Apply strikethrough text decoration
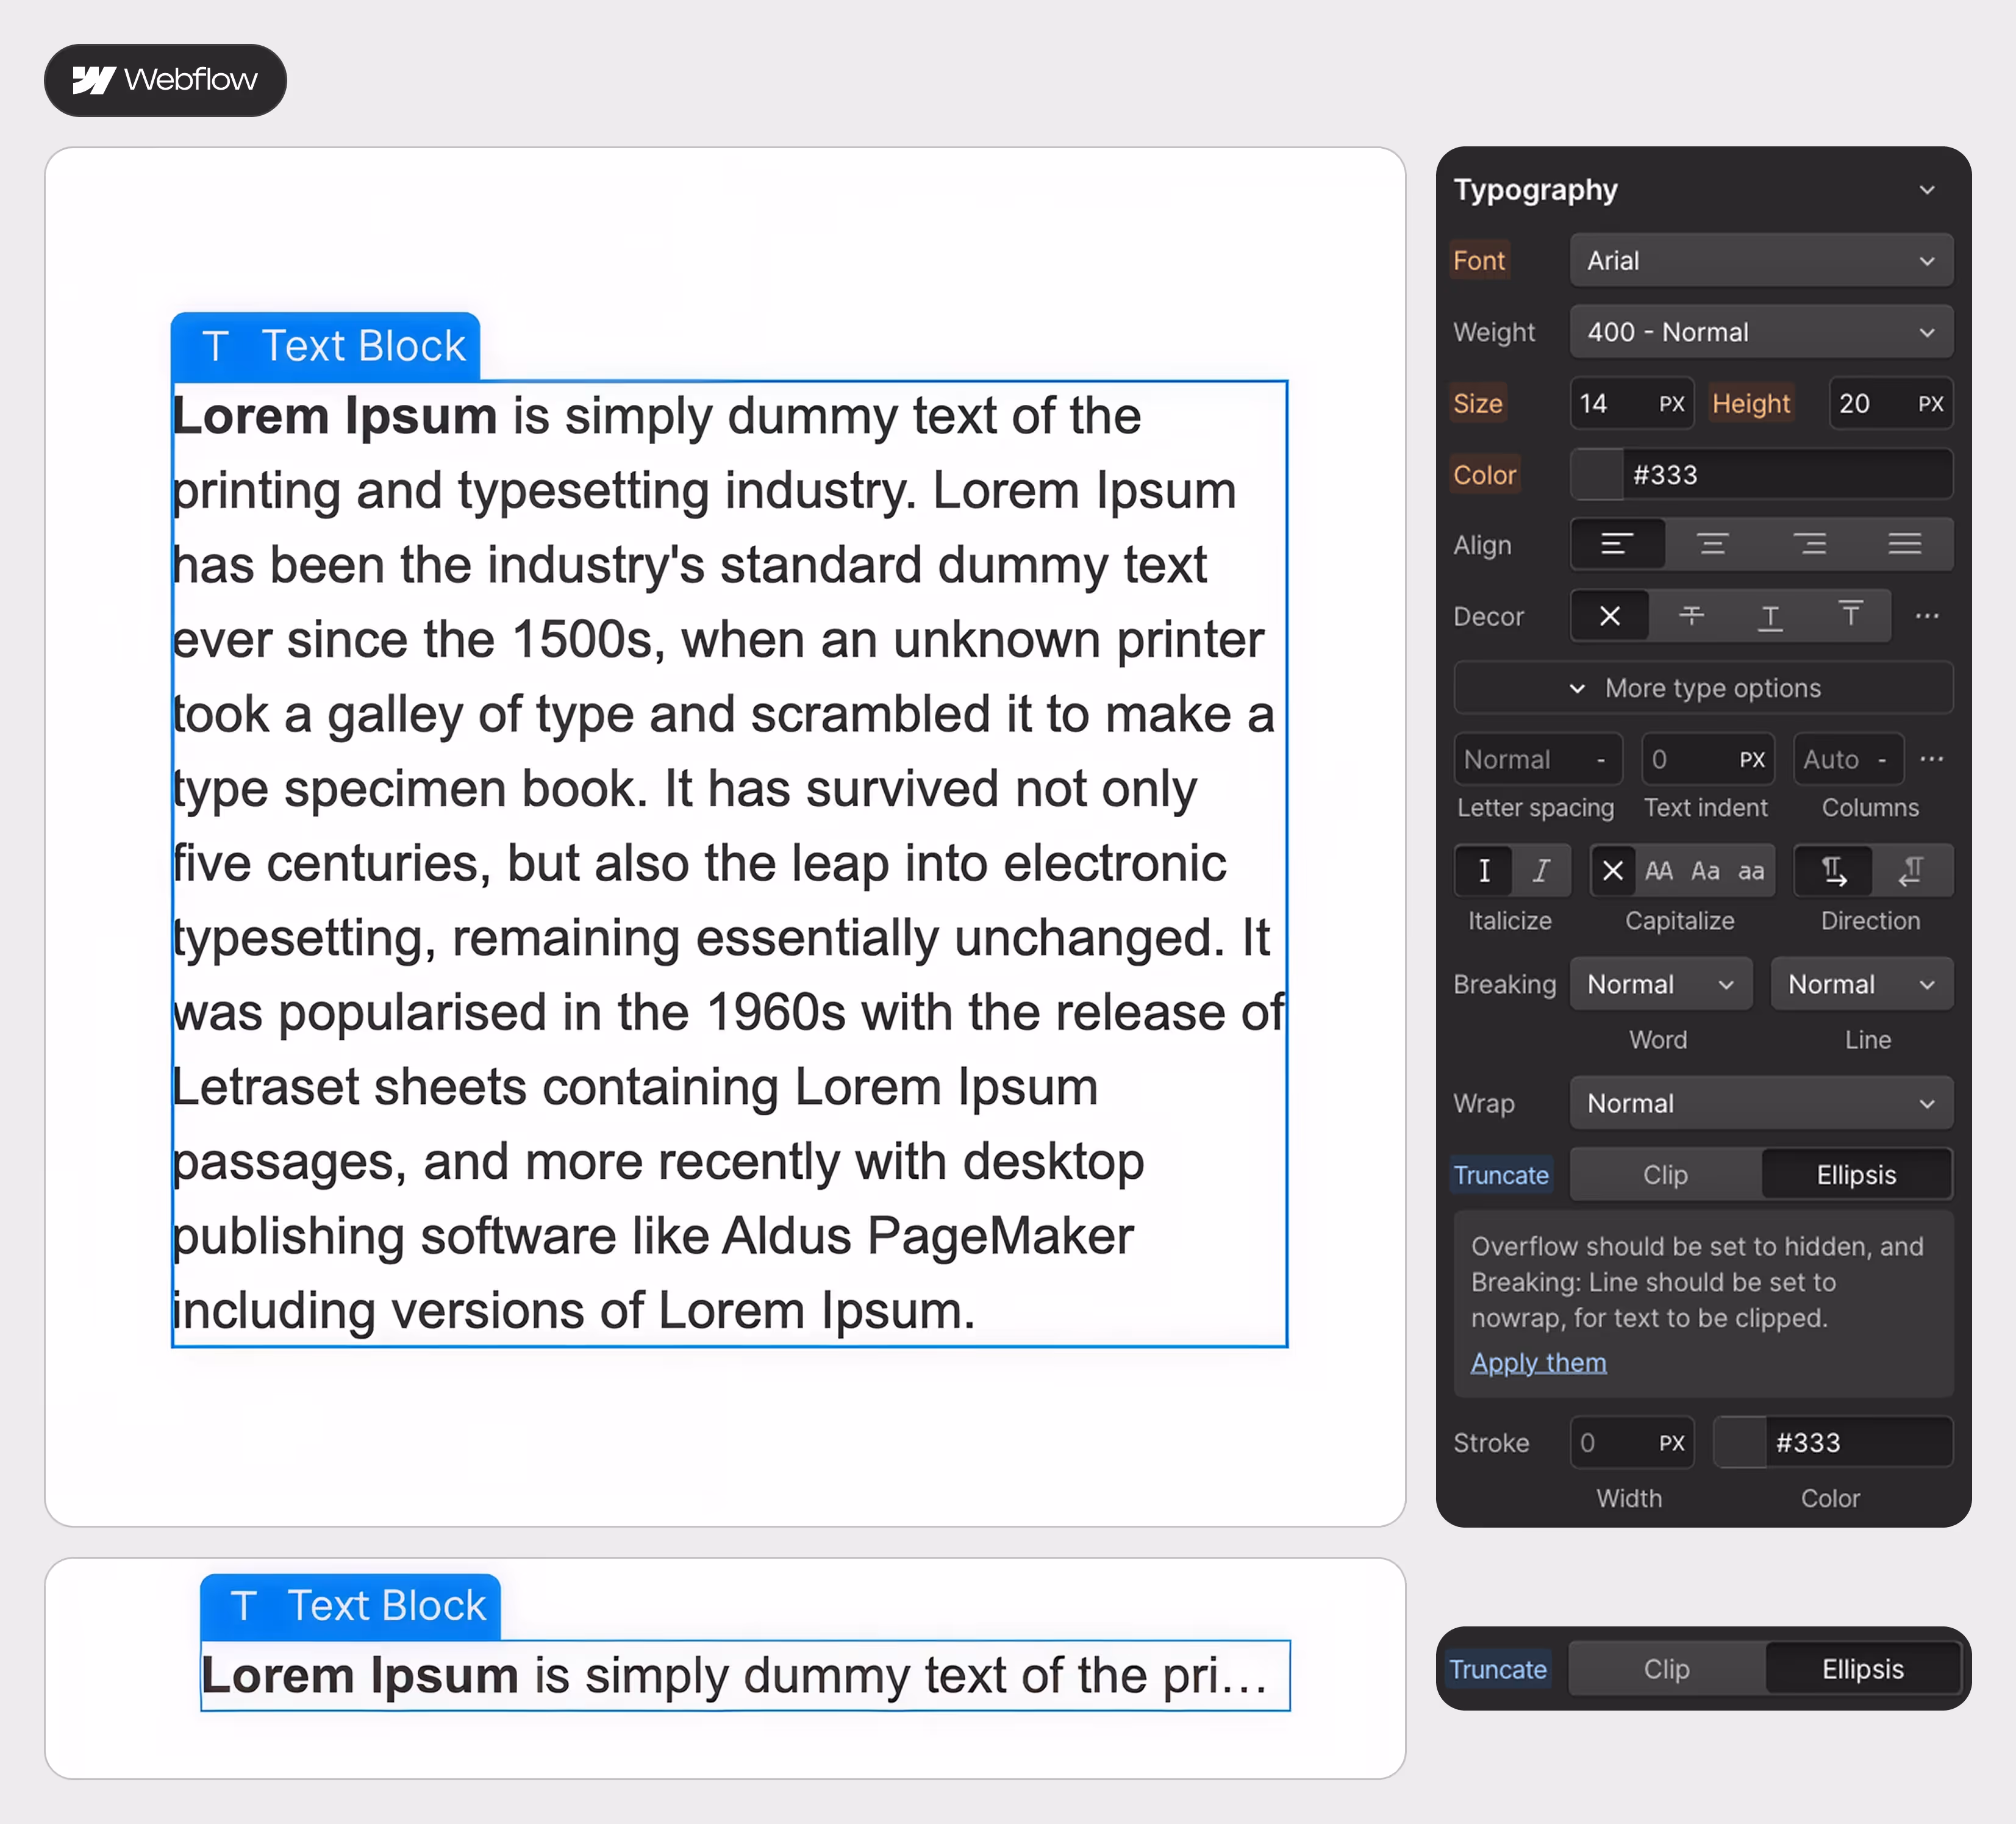 pos(1691,616)
